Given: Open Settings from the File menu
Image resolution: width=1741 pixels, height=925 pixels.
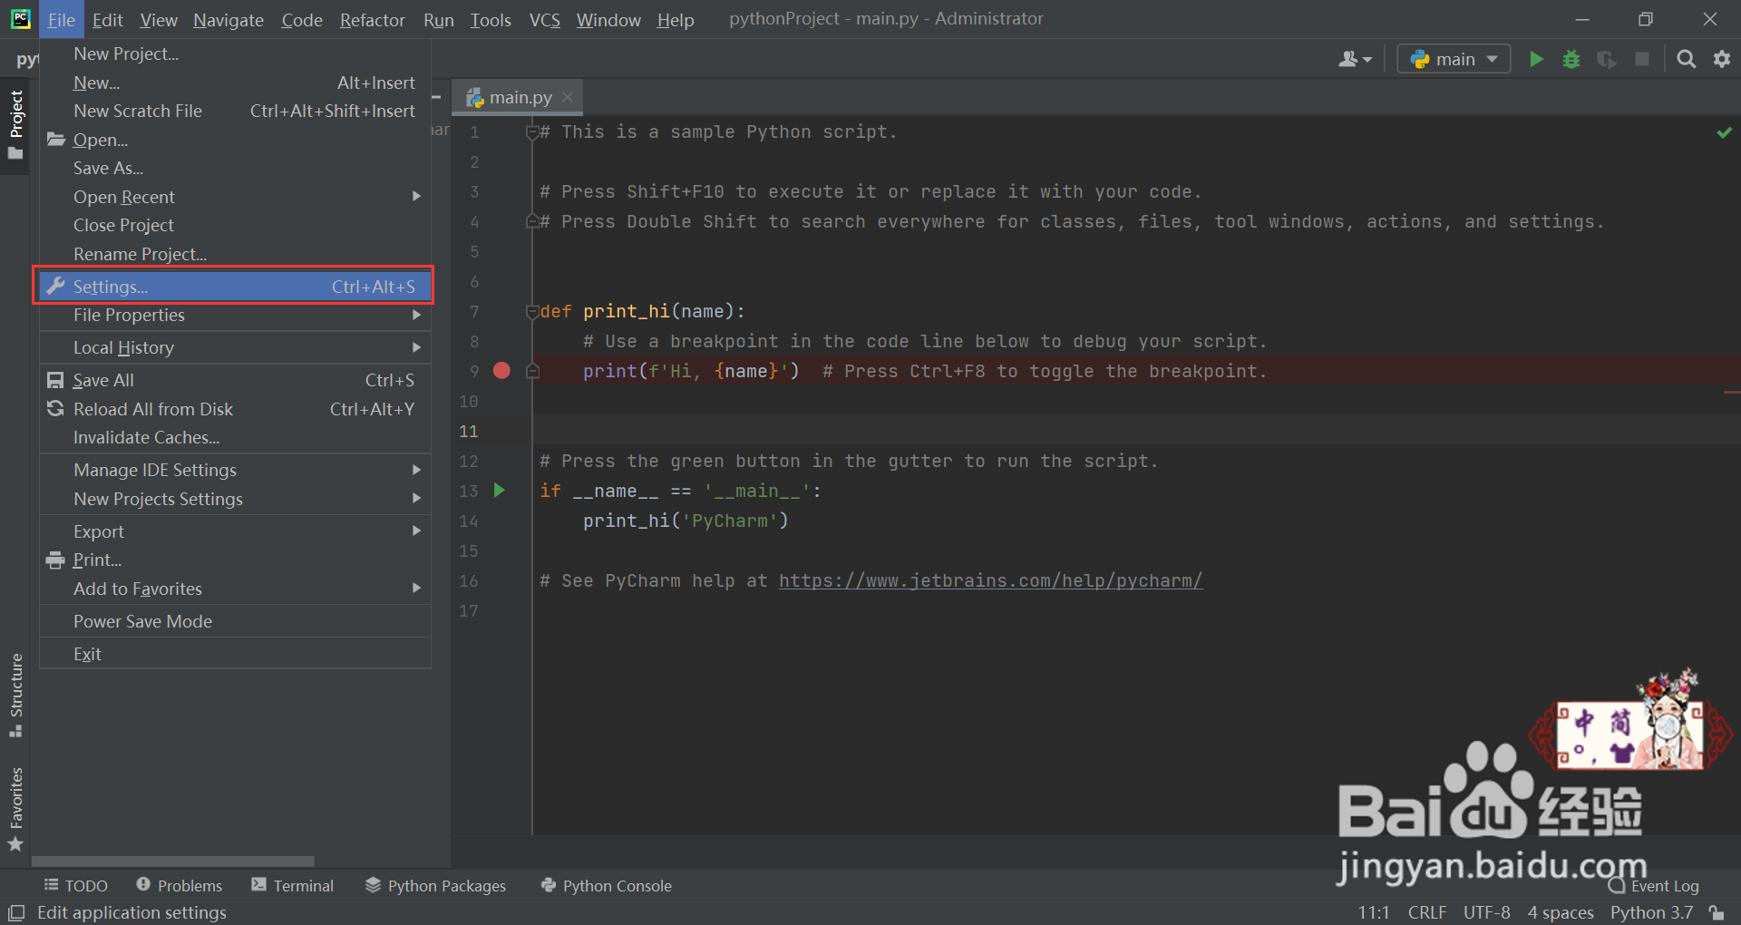Looking at the screenshot, I should 235,287.
